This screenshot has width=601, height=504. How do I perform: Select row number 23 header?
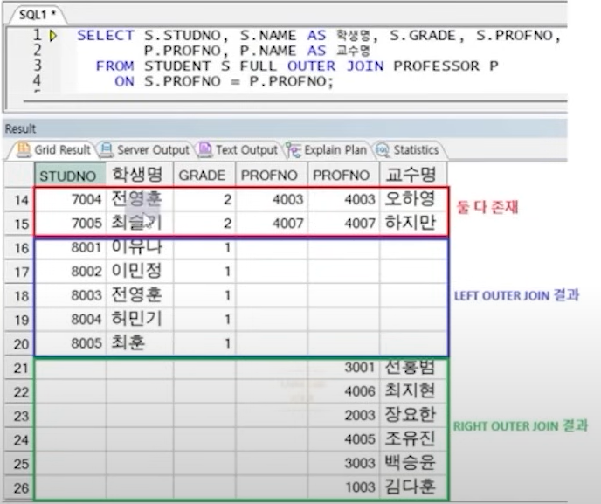(x=19, y=416)
